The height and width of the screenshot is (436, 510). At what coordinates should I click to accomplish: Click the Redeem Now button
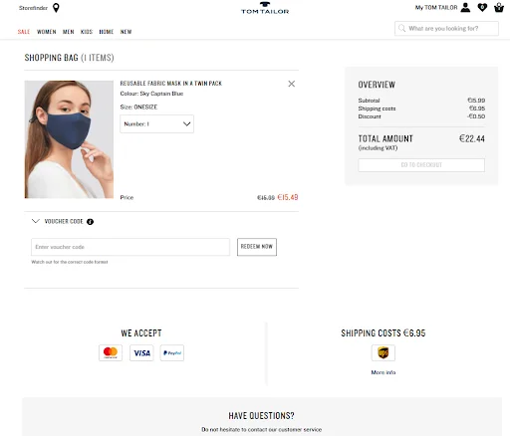[x=257, y=247]
